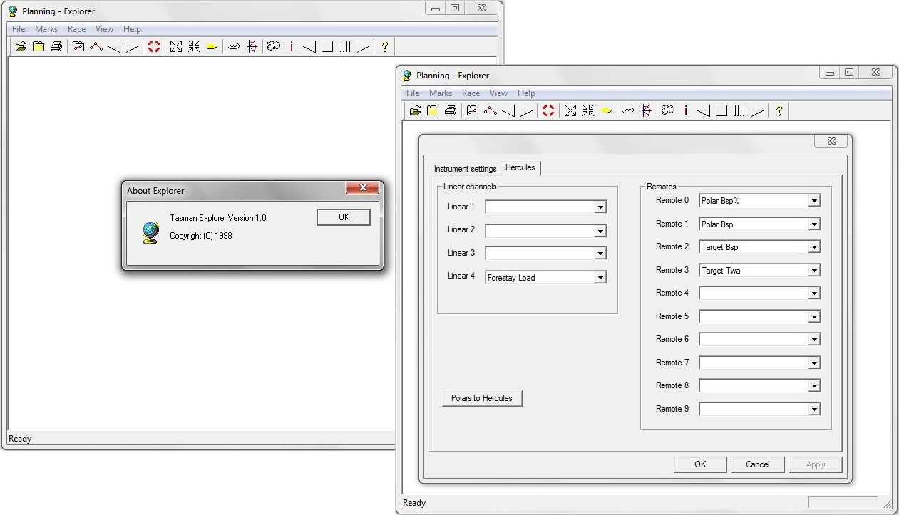Viewport: 899px width, 515px height.
Task: Expand the Remote 2 dropdown showing Target Bsp
Action: (x=814, y=247)
